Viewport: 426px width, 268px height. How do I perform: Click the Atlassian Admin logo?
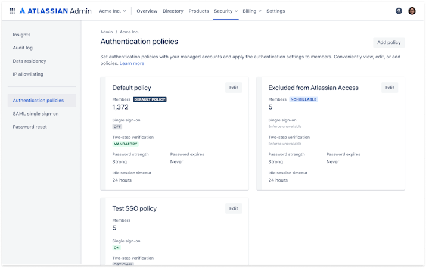pyautogui.click(x=55, y=11)
